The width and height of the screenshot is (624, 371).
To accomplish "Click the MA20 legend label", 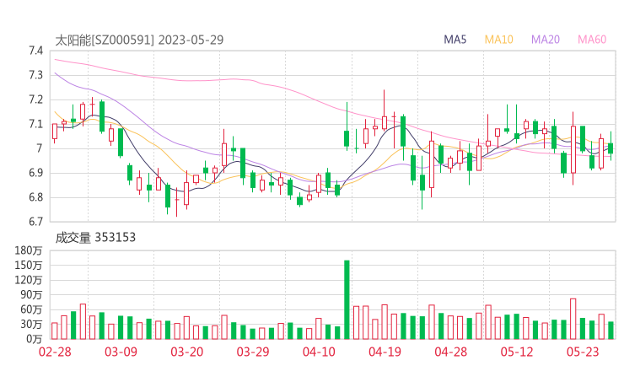I will tap(546, 40).
